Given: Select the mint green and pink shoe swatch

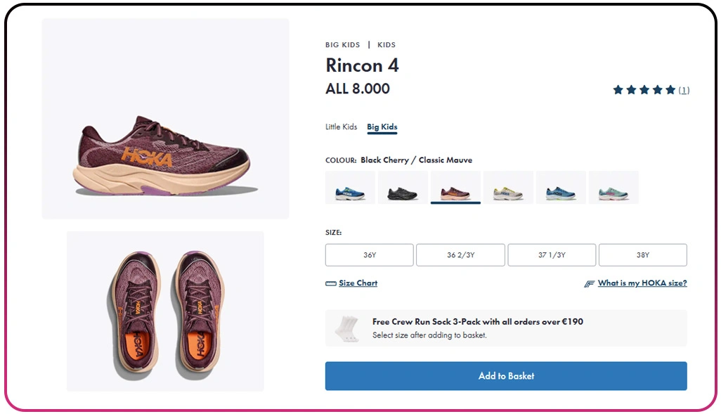Looking at the screenshot, I should pyautogui.click(x=613, y=188).
